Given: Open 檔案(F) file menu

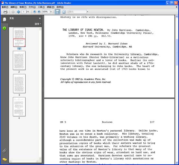Looking at the screenshot, I should [5, 7].
